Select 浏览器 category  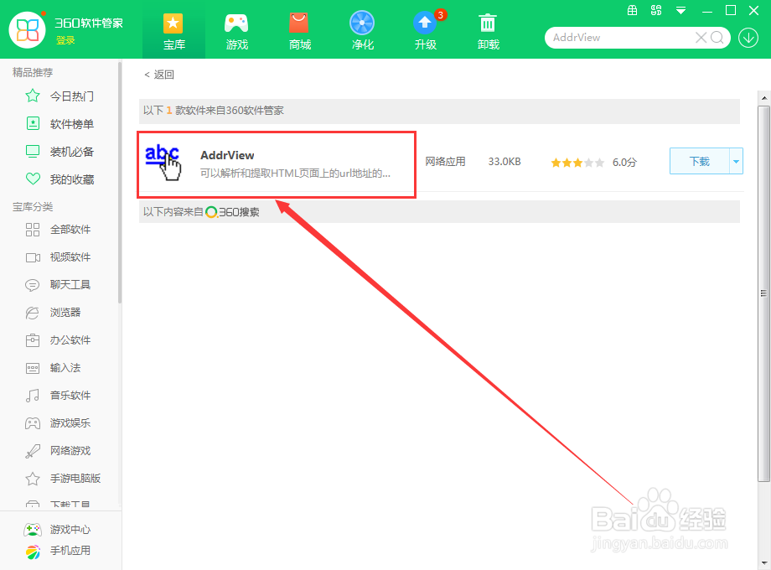point(65,313)
